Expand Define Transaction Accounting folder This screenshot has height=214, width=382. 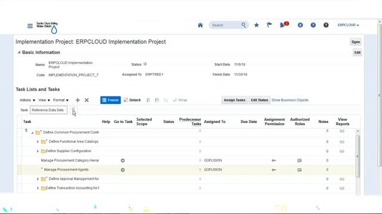click(38, 188)
